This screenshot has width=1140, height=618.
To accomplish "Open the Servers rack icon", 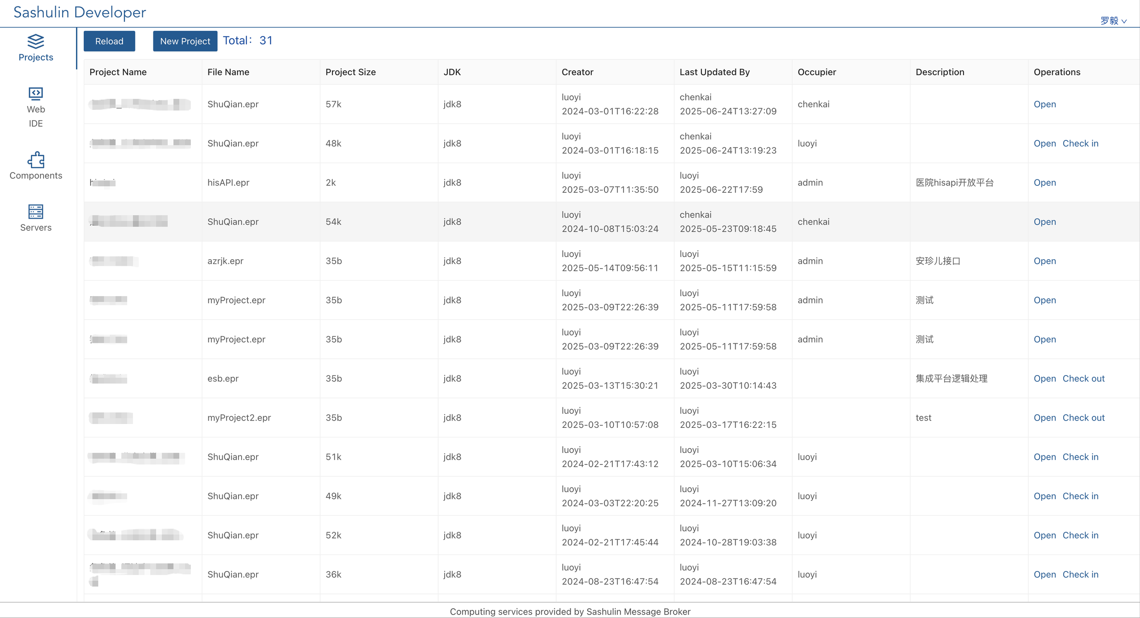I will 35,212.
